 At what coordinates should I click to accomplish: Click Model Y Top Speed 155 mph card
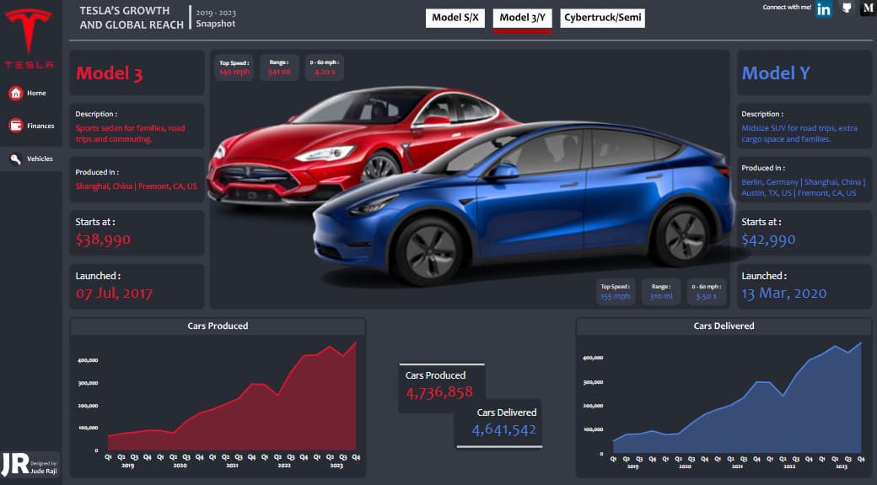(616, 292)
